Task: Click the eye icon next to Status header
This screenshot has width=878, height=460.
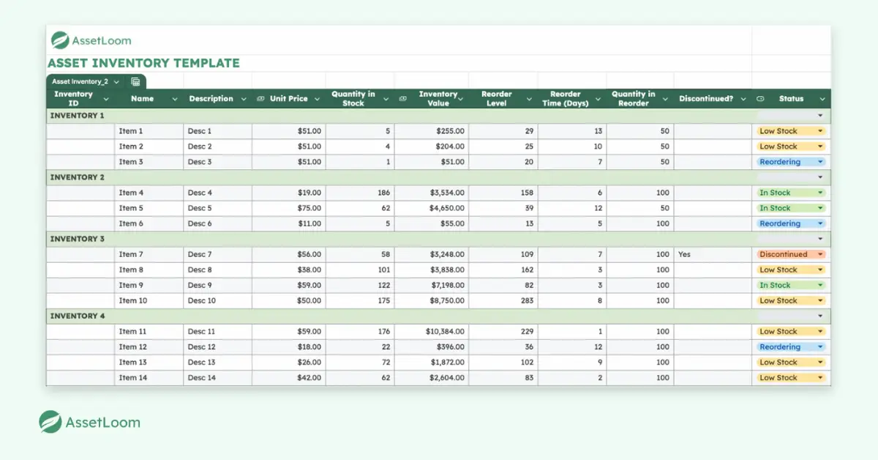Action: click(x=761, y=98)
